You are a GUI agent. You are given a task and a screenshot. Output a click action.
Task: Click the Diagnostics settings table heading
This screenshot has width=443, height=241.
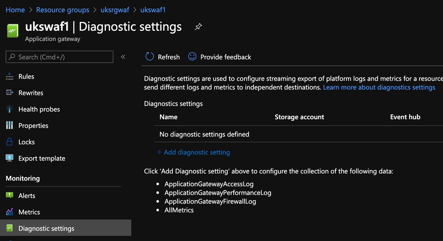[x=173, y=104]
